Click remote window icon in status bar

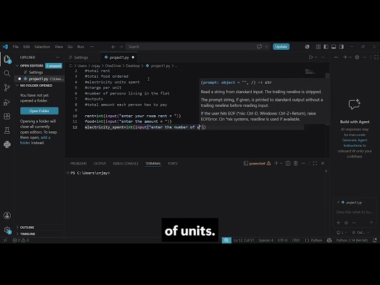[x=5, y=240]
